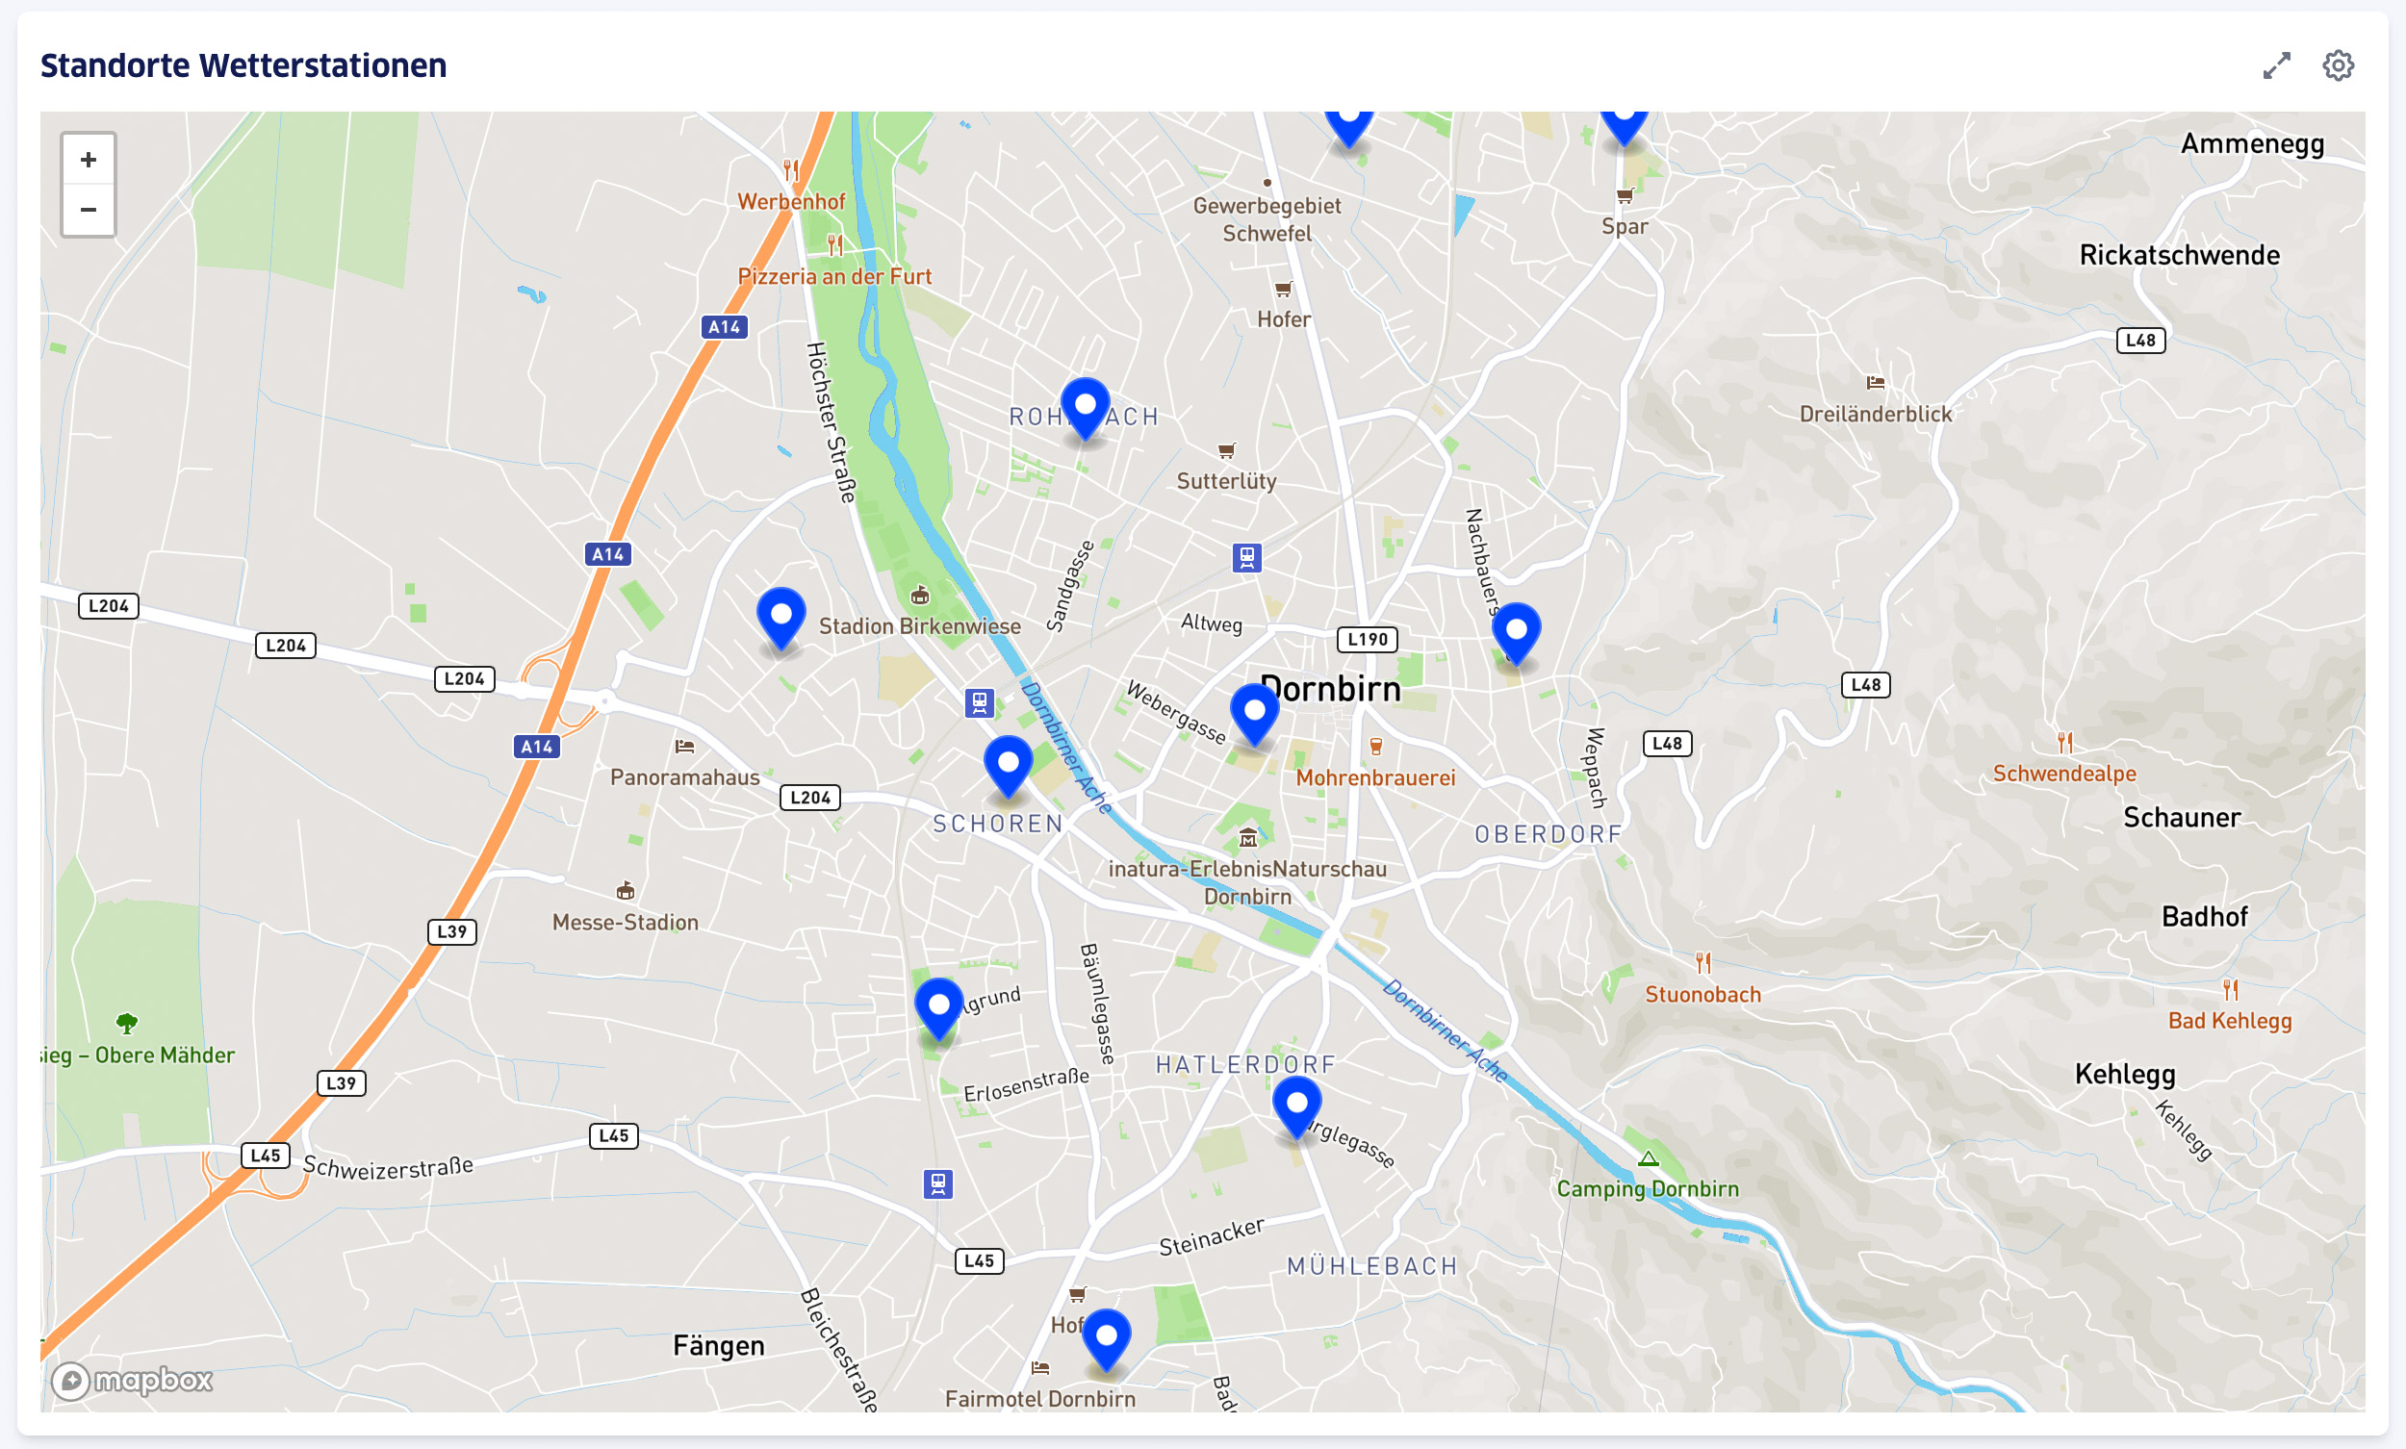Click the marker near the Dornbirn label

pyautogui.click(x=1254, y=712)
